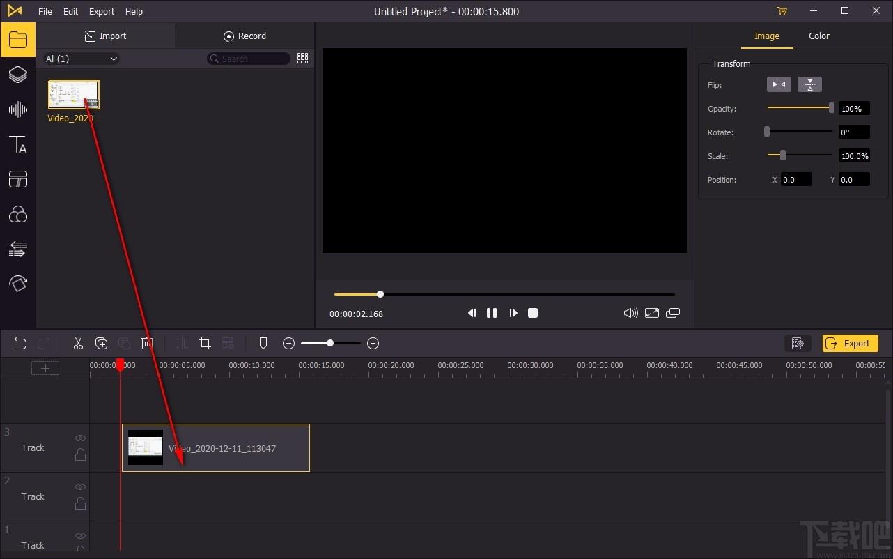This screenshot has height=559, width=893.
Task: Select the crop tool in timeline toolbar
Action: click(205, 343)
